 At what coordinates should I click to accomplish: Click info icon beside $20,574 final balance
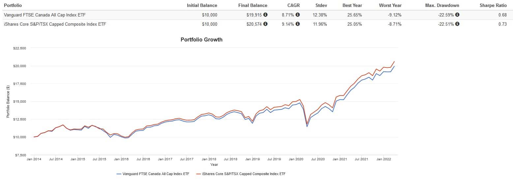265,24
